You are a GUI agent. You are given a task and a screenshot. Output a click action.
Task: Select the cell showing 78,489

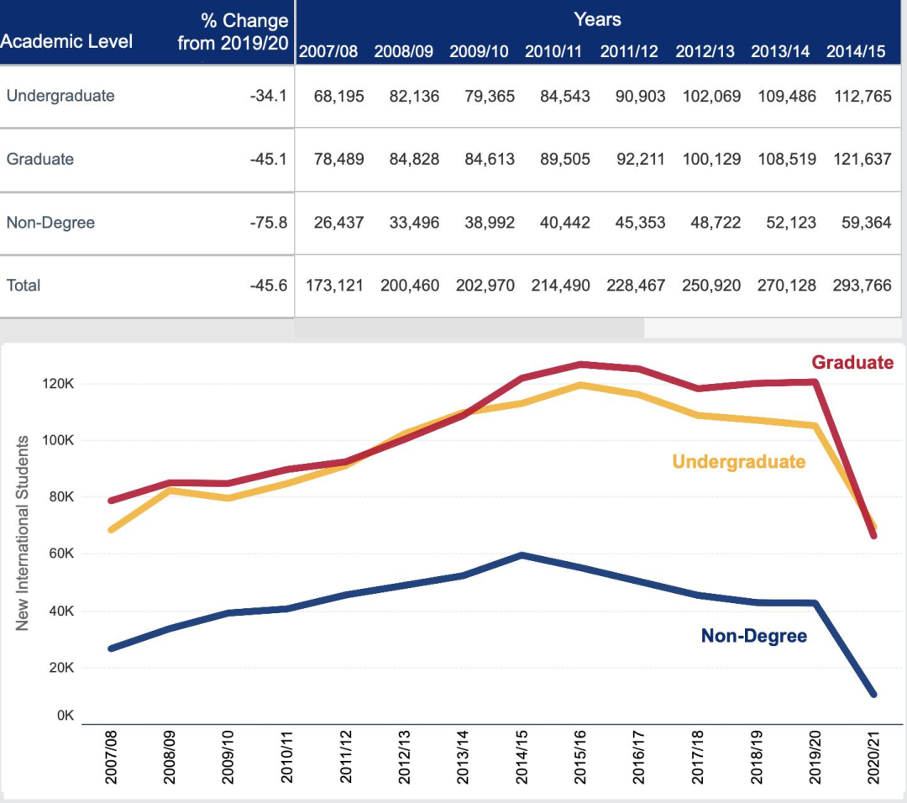pyautogui.click(x=339, y=159)
